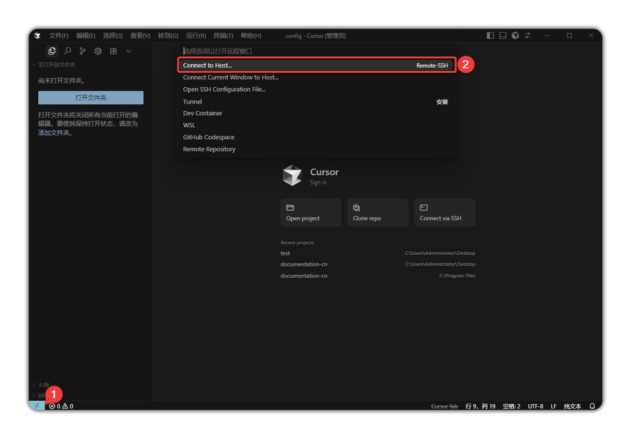Screen dimensions: 631x429
Task: Click the Sign in link
Action: pyautogui.click(x=318, y=182)
